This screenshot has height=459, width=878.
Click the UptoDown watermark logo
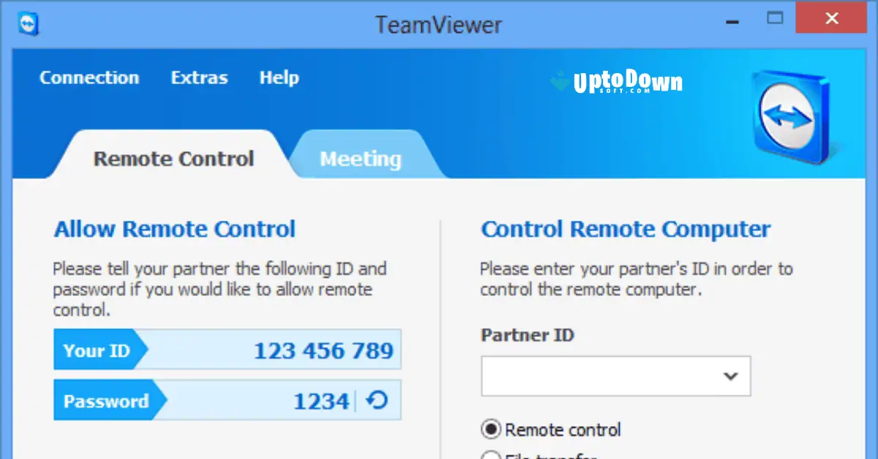(x=618, y=80)
